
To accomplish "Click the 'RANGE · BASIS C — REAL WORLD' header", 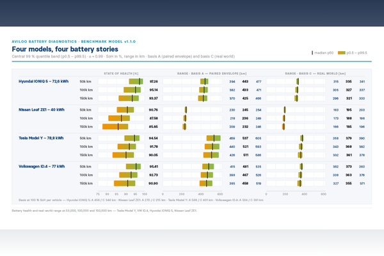I will [316, 74].
